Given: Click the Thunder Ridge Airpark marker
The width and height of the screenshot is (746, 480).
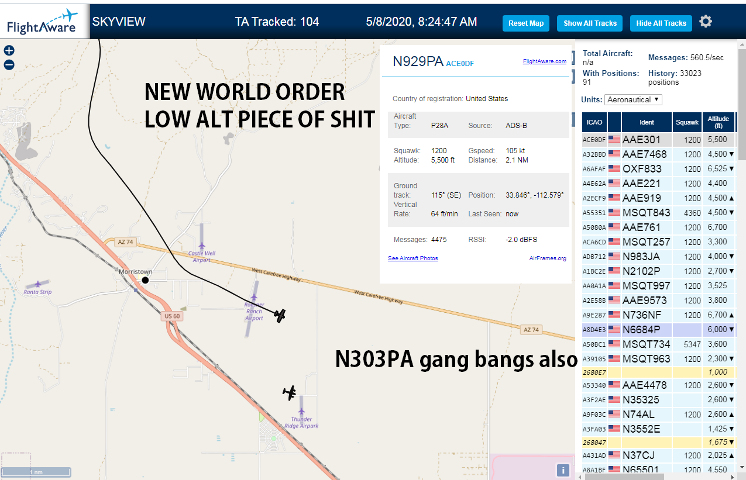Looking at the screenshot, I should [302, 412].
